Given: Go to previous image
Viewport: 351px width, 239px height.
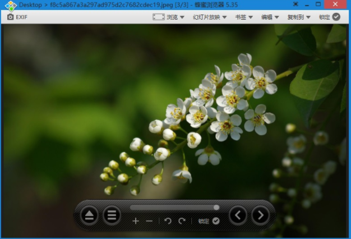Looking at the screenshot, I should click(238, 215).
